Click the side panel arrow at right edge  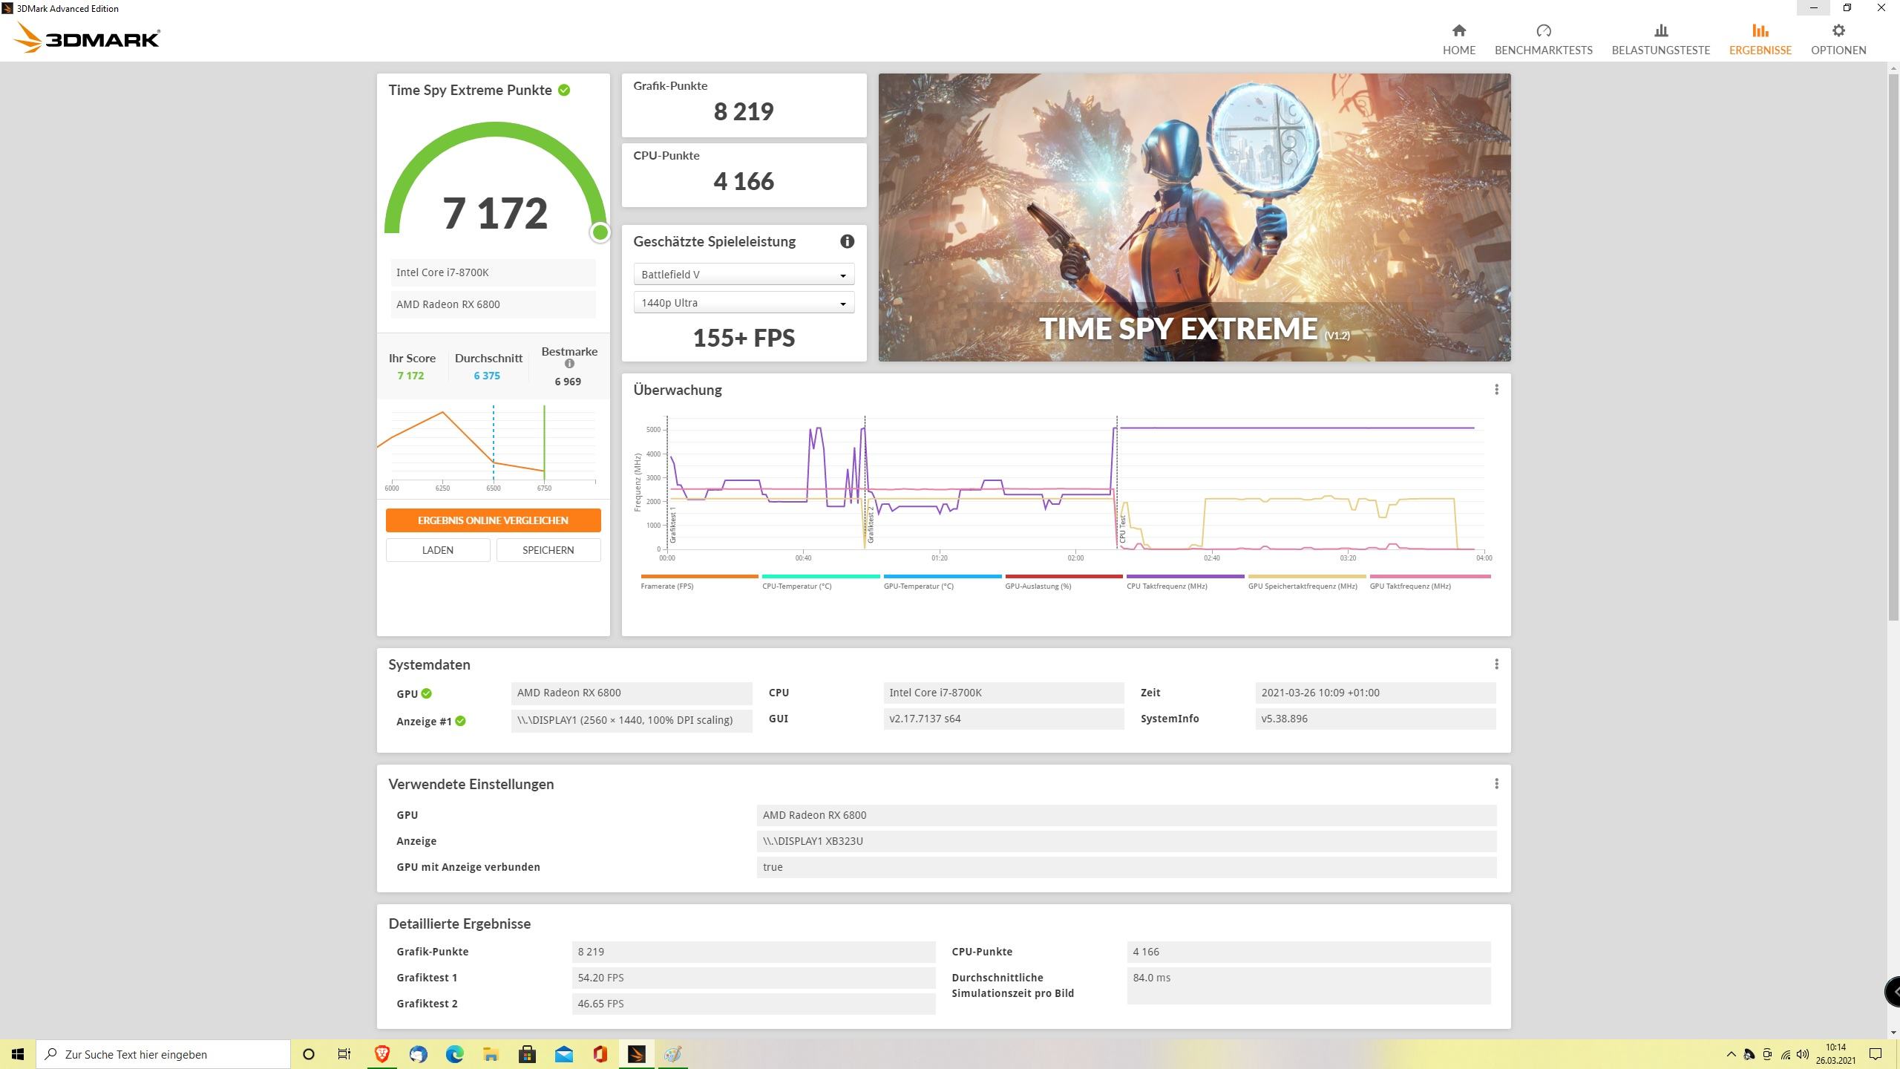click(x=1893, y=991)
